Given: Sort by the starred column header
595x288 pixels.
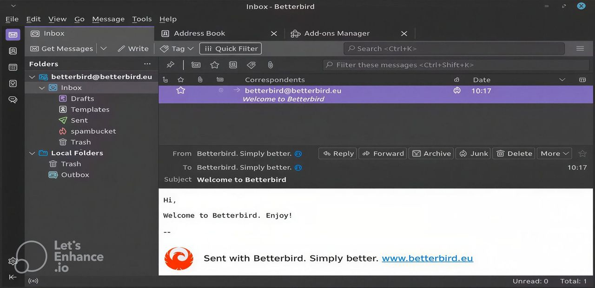Looking at the screenshot, I should tap(181, 80).
